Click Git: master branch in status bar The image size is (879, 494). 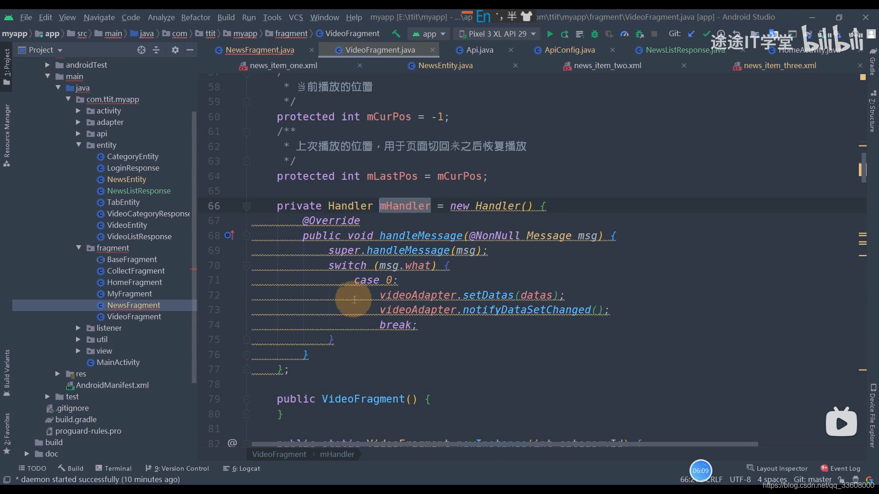[x=813, y=479]
